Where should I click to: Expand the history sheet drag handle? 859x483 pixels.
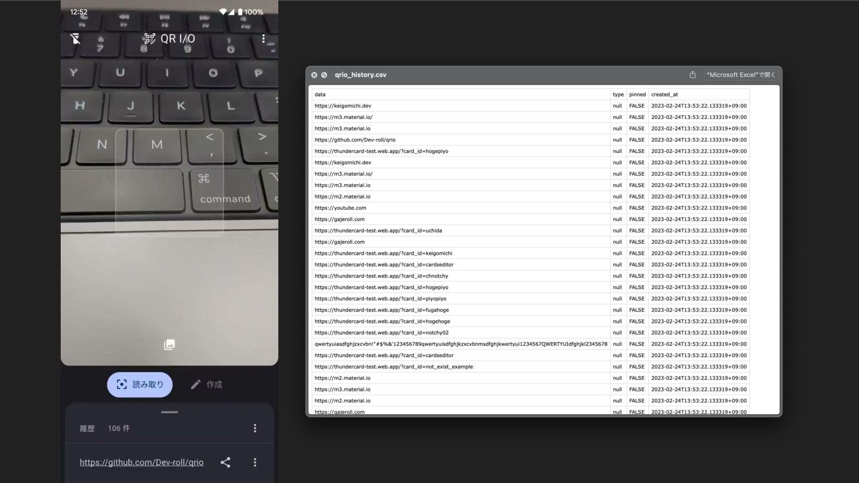(170, 412)
